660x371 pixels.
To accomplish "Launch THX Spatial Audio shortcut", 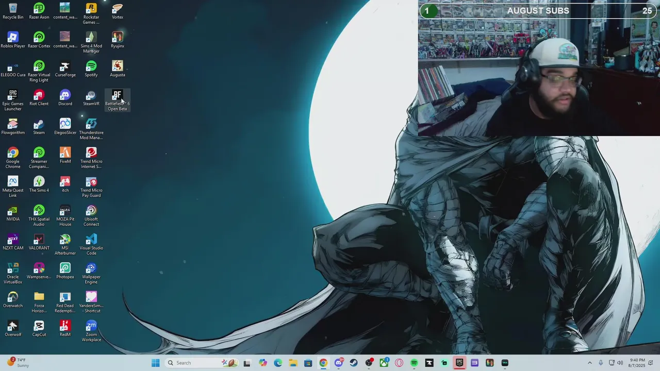I will tap(39, 215).
